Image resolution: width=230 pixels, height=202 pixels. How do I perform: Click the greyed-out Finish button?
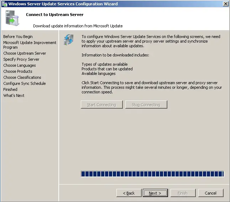coord(183,193)
